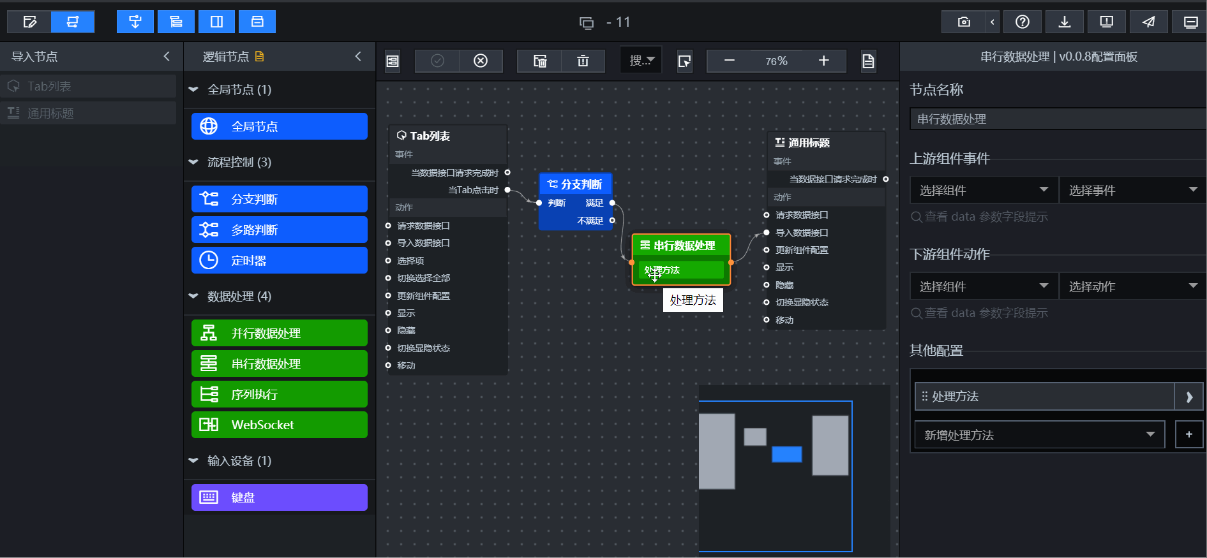Select the 并行数据处理 node
This screenshot has width=1207, height=558.
click(x=280, y=333)
